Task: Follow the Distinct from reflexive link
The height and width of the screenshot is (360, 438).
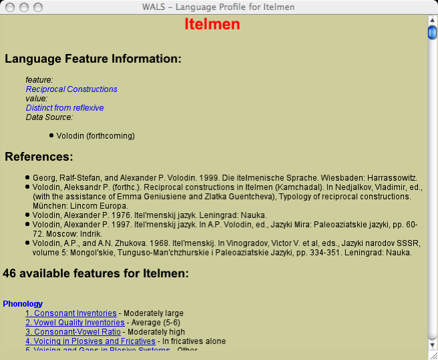Action: (x=65, y=108)
